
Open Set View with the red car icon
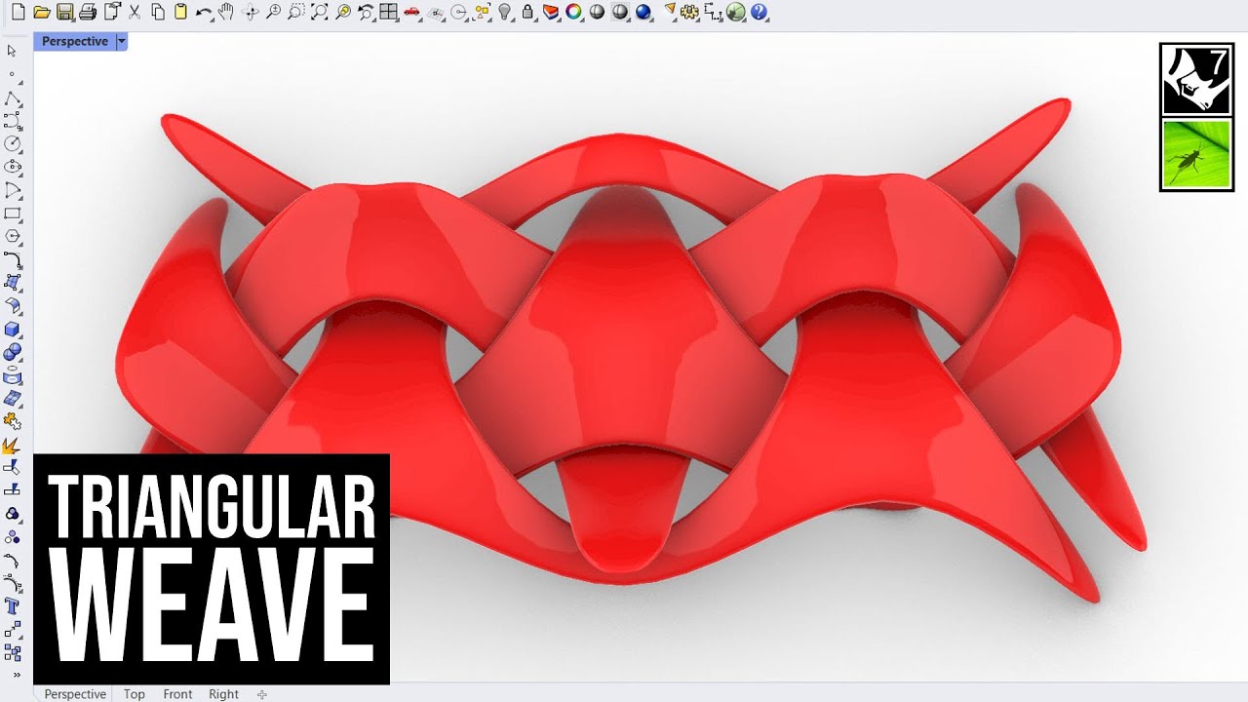412,12
